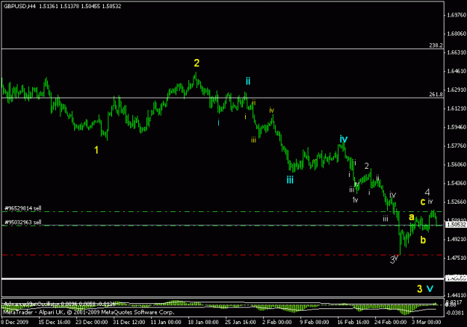Click the 1.52660 price axis label
Viewport: 467px width, 327px height.
pyautogui.click(x=457, y=202)
